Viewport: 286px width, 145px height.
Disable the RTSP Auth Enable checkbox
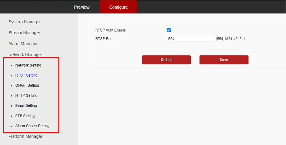169,30
